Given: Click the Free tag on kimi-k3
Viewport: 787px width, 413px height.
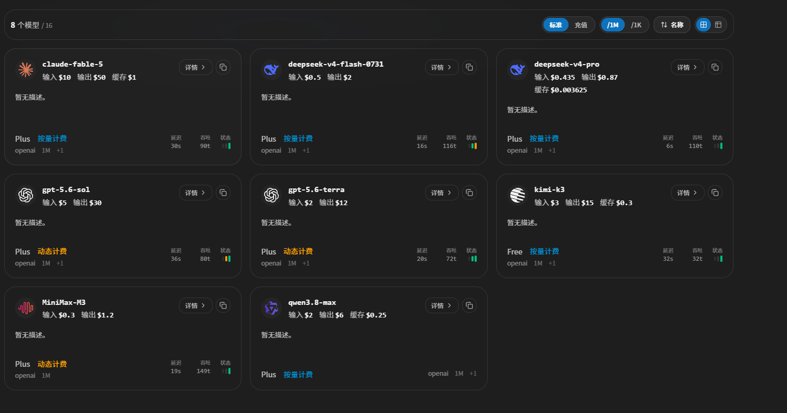Looking at the screenshot, I should (x=515, y=252).
